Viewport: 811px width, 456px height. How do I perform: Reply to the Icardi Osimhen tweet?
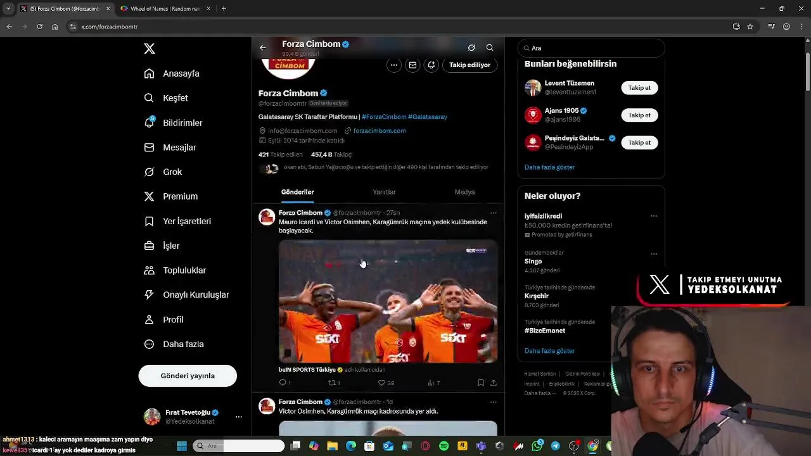point(283,383)
